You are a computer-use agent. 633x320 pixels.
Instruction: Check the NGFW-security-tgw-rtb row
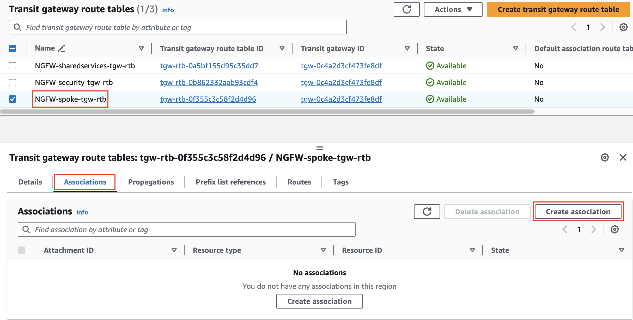pos(13,83)
